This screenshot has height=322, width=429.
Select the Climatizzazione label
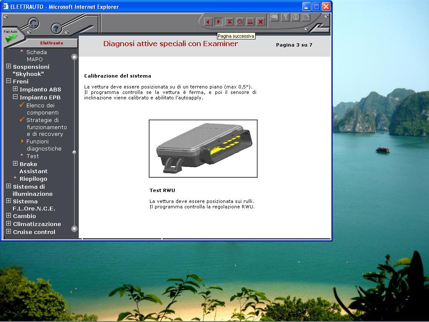tap(37, 224)
